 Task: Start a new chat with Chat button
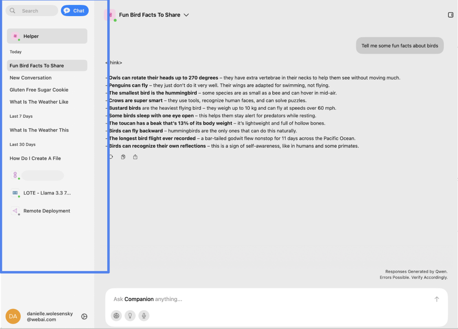click(75, 11)
